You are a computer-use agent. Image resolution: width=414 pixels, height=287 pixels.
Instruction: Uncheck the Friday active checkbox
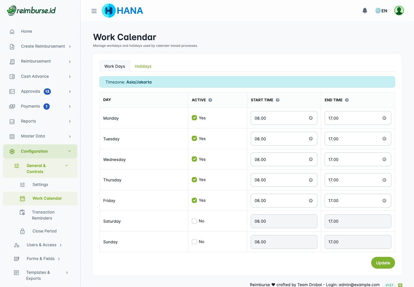coord(194,200)
